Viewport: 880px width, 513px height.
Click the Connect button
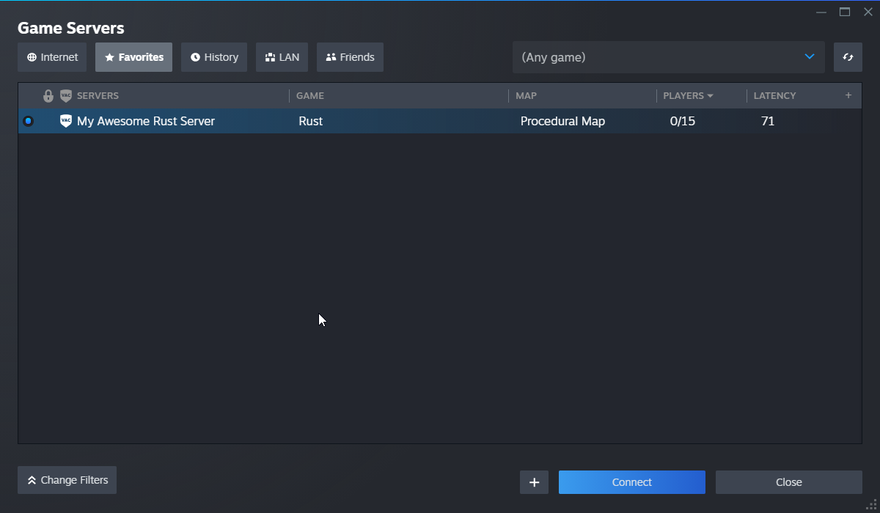(x=631, y=481)
